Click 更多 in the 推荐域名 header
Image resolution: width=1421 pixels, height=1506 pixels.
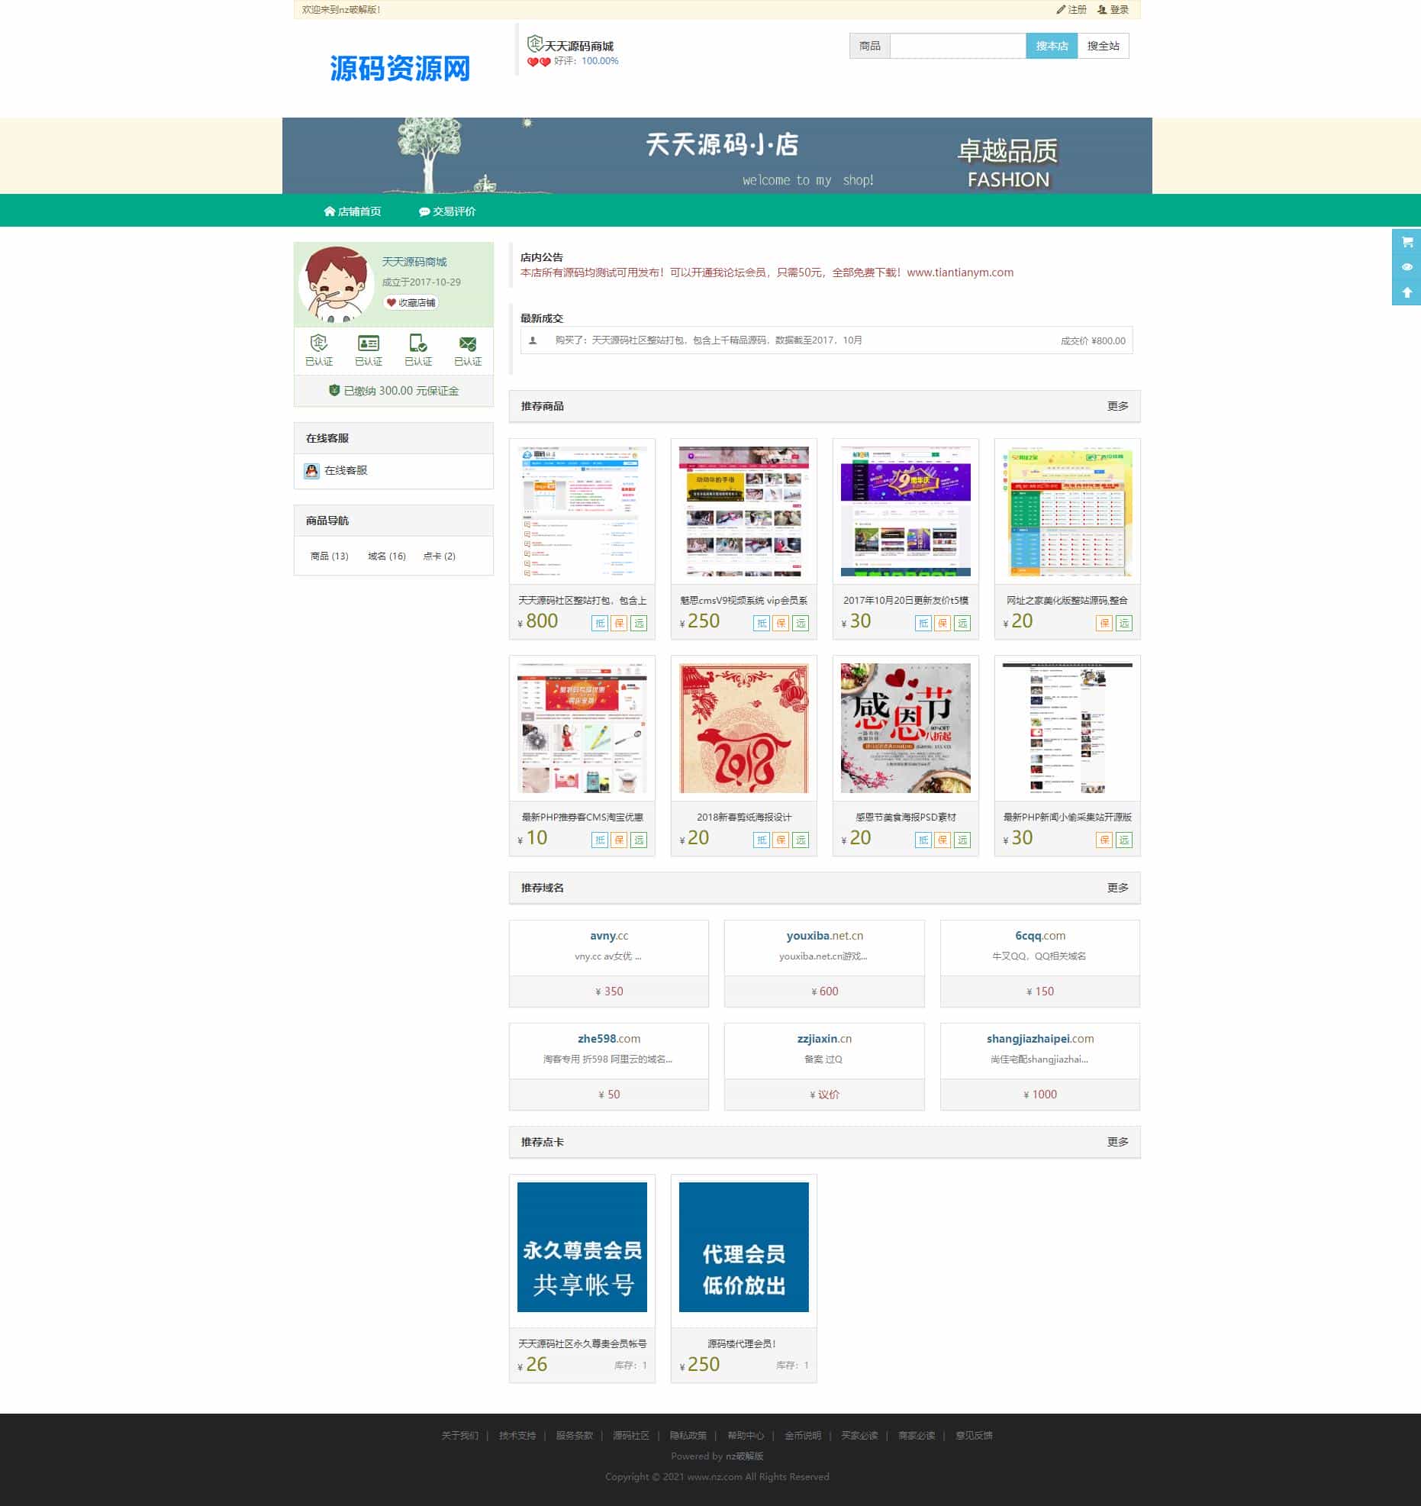click(x=1118, y=888)
